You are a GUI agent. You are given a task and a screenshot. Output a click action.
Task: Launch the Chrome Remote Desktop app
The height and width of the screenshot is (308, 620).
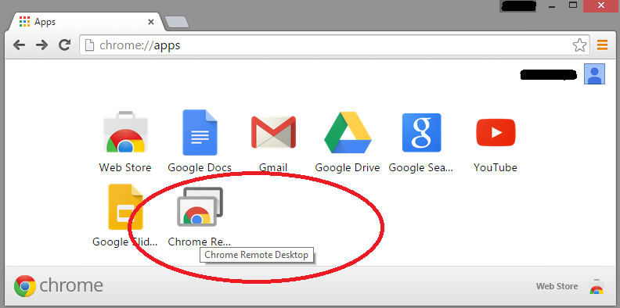[x=200, y=206]
